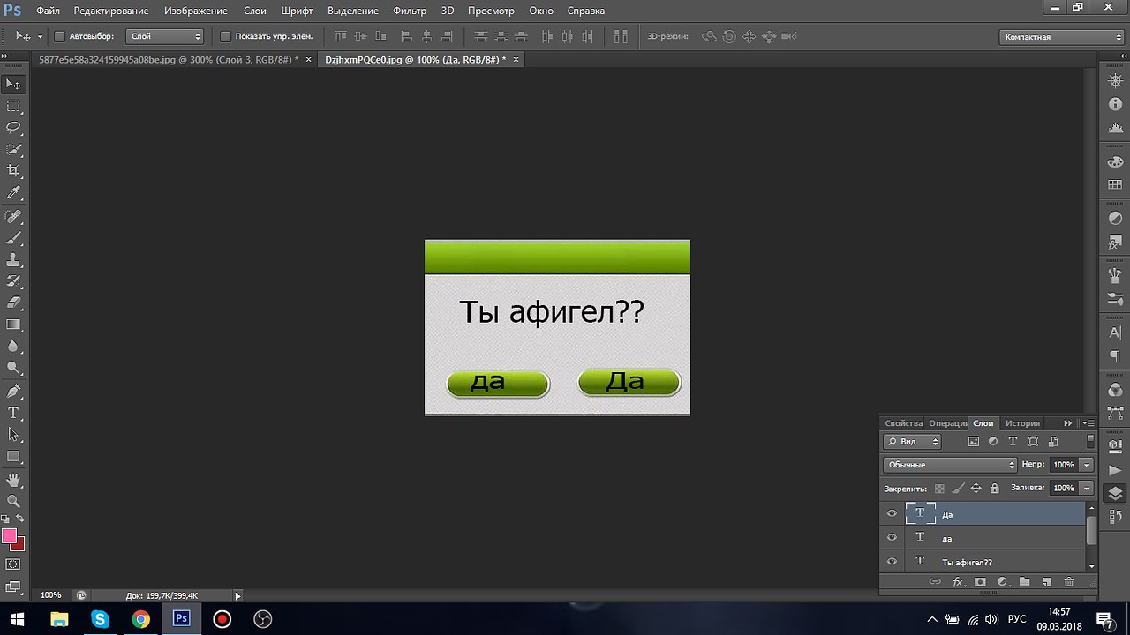This screenshot has height=635, width=1130.
Task: Click the red background color swatch
Action: pyautogui.click(x=20, y=545)
